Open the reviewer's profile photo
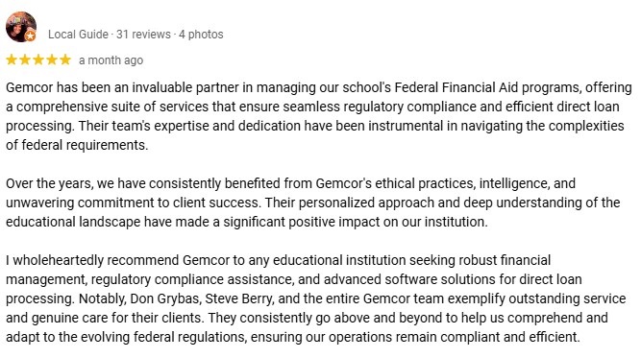Image resolution: width=641 pixels, height=358 pixels. tap(21, 27)
